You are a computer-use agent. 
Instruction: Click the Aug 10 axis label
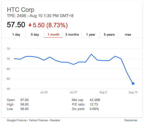click(x=133, y=92)
